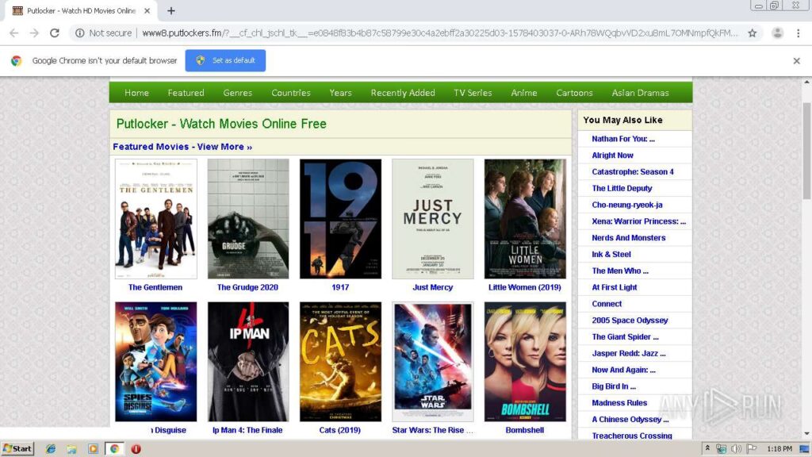Image resolution: width=812 pixels, height=457 pixels.
Task: Open the Windows Start menu
Action: pos(17,448)
